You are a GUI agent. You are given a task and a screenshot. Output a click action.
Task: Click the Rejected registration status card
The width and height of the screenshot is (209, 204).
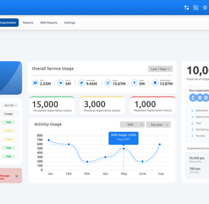pyautogui.click(x=153, y=105)
